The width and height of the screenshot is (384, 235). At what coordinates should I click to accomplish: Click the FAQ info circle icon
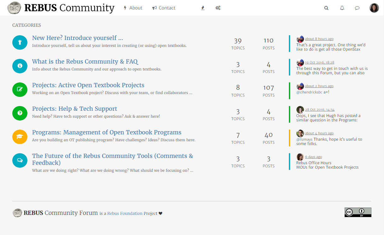click(20, 66)
